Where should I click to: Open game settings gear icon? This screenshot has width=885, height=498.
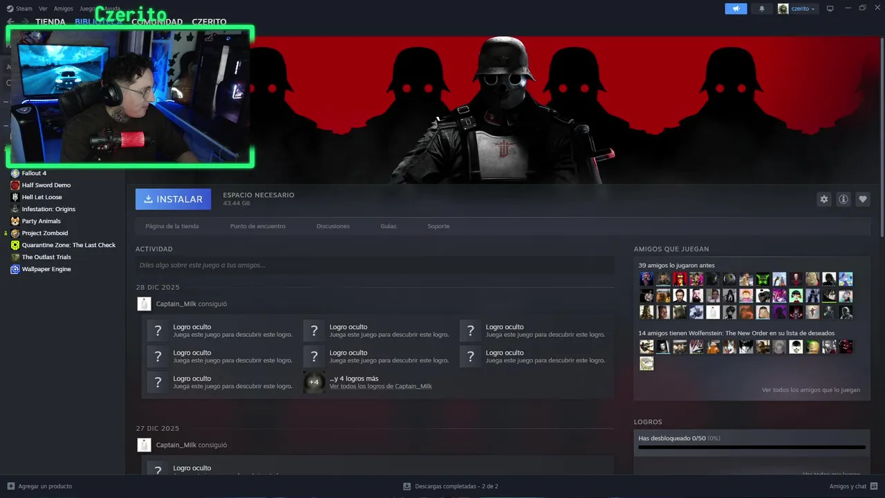coord(823,199)
